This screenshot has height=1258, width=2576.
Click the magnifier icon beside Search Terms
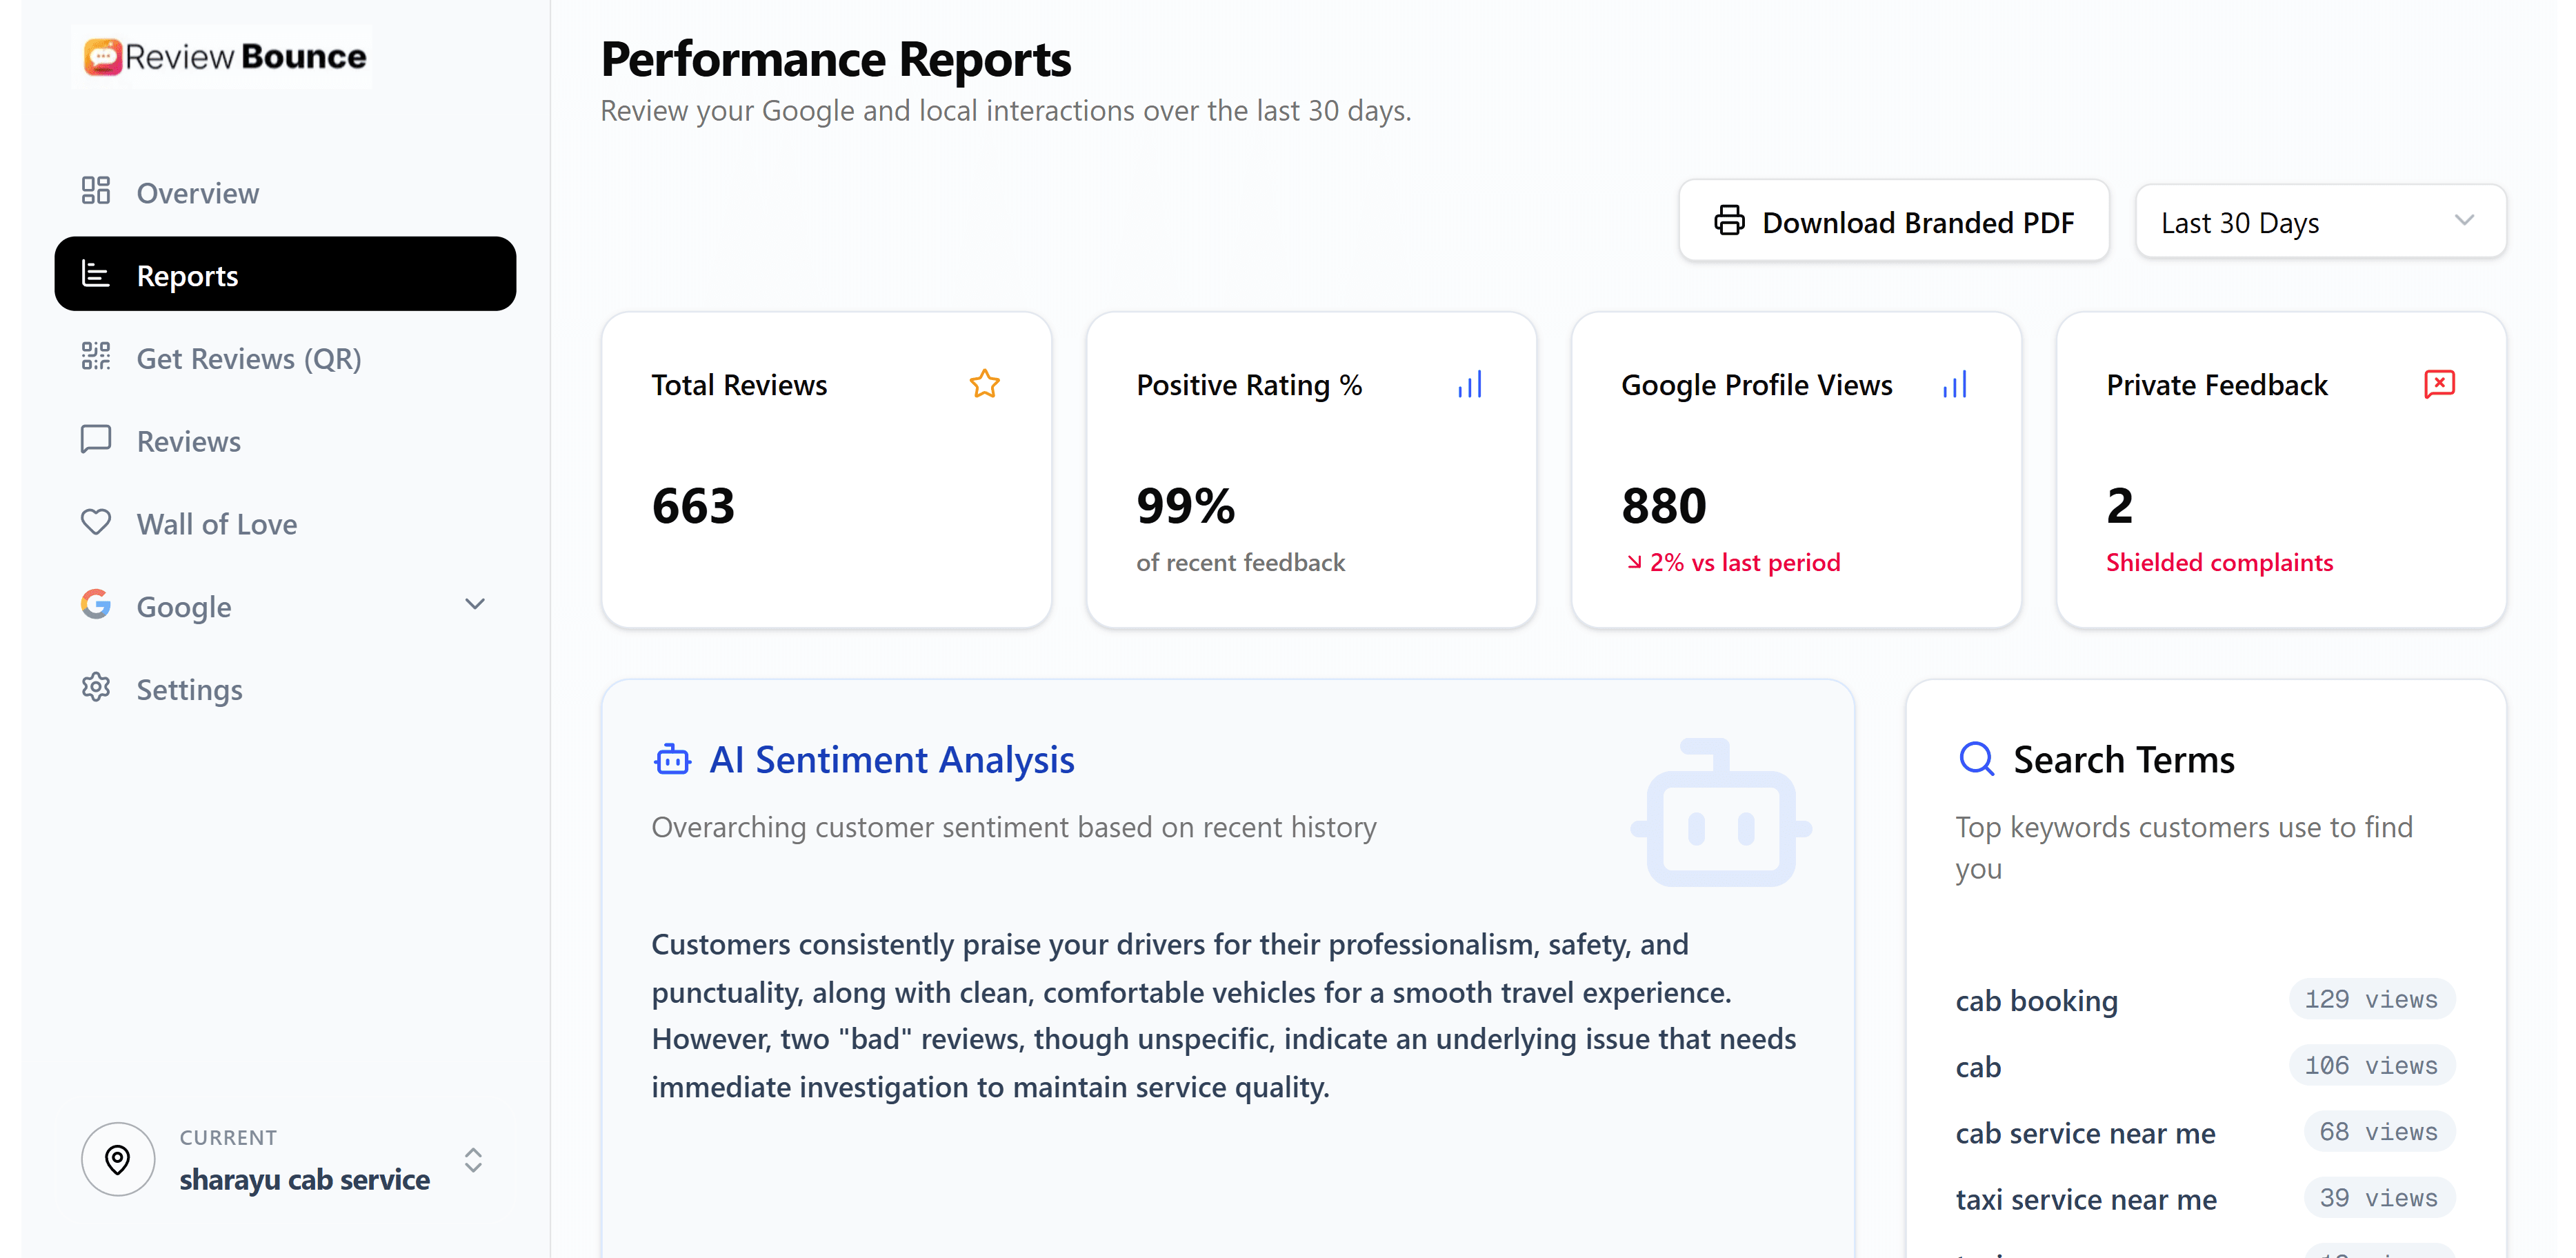click(x=1977, y=759)
